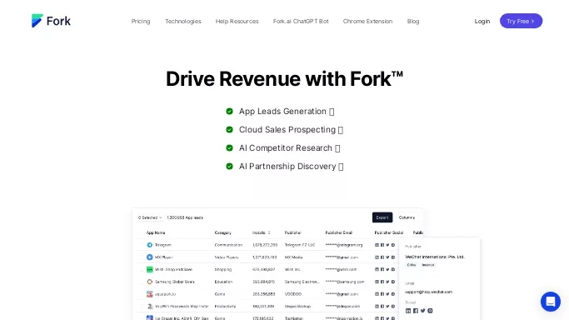This screenshot has height=320, width=569.
Task: Click the Publisher Social column header
Action: point(389,233)
